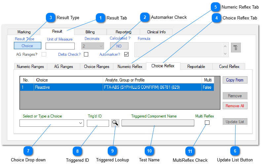
Task: Switch to the Numeric Reflex tab
Action: click(x=130, y=66)
